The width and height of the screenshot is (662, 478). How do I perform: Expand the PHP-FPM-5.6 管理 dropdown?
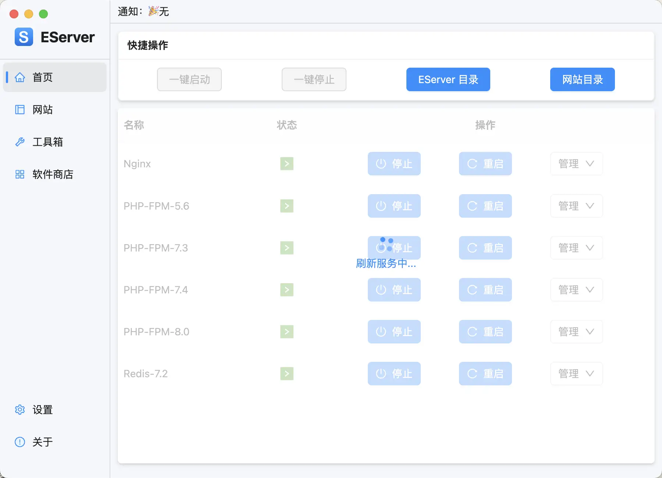[577, 206]
